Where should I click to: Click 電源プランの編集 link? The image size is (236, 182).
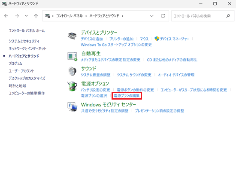tap(127, 96)
